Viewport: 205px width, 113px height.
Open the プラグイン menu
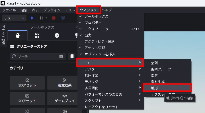[52, 10]
